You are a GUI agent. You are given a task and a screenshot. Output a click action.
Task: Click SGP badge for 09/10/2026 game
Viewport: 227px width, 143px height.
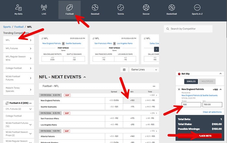click(x=67, y=113)
